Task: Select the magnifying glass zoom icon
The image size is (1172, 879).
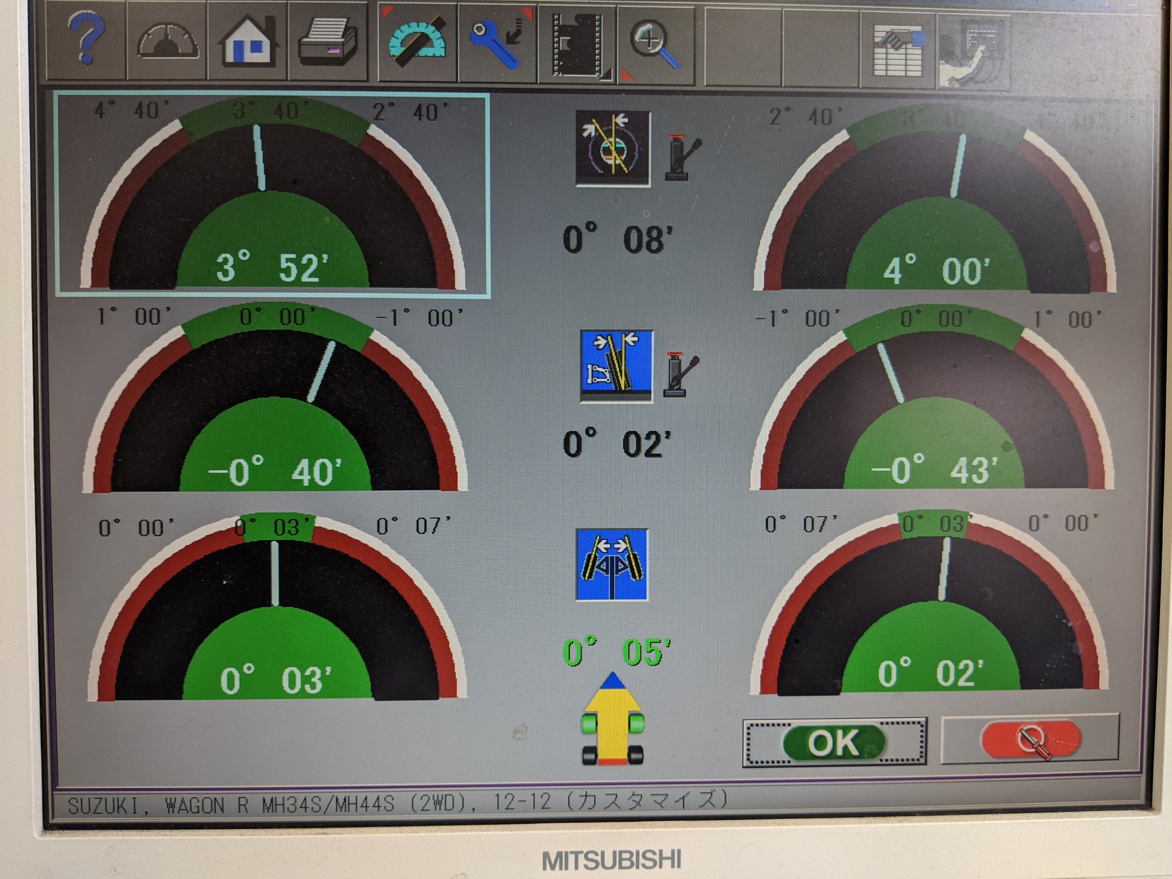Action: point(655,44)
